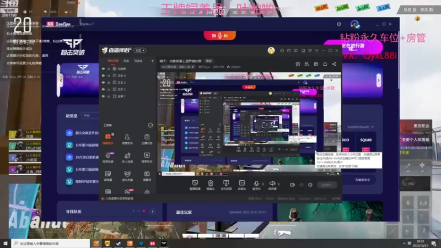Toggle the ON Air microphone button in GeeGee
The height and width of the screenshot is (248, 441).
219,35
